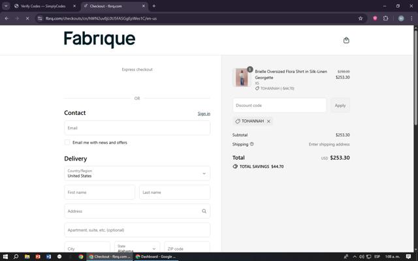Open the Chrome three-dot menu

coord(411,18)
